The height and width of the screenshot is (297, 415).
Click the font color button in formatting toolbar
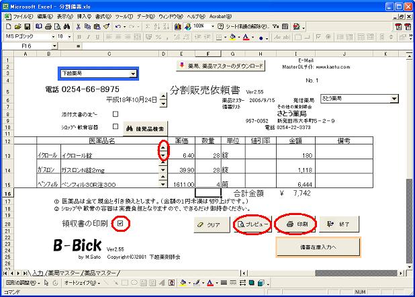coord(246,36)
